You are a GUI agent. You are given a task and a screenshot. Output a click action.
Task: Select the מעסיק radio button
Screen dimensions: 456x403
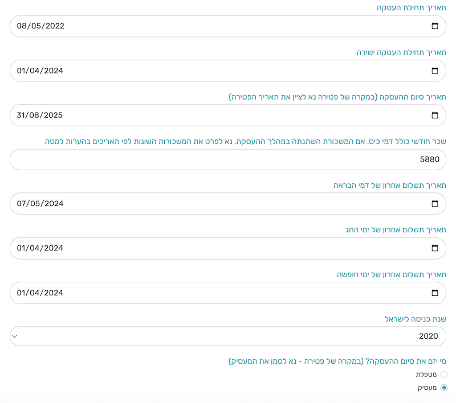444,388
